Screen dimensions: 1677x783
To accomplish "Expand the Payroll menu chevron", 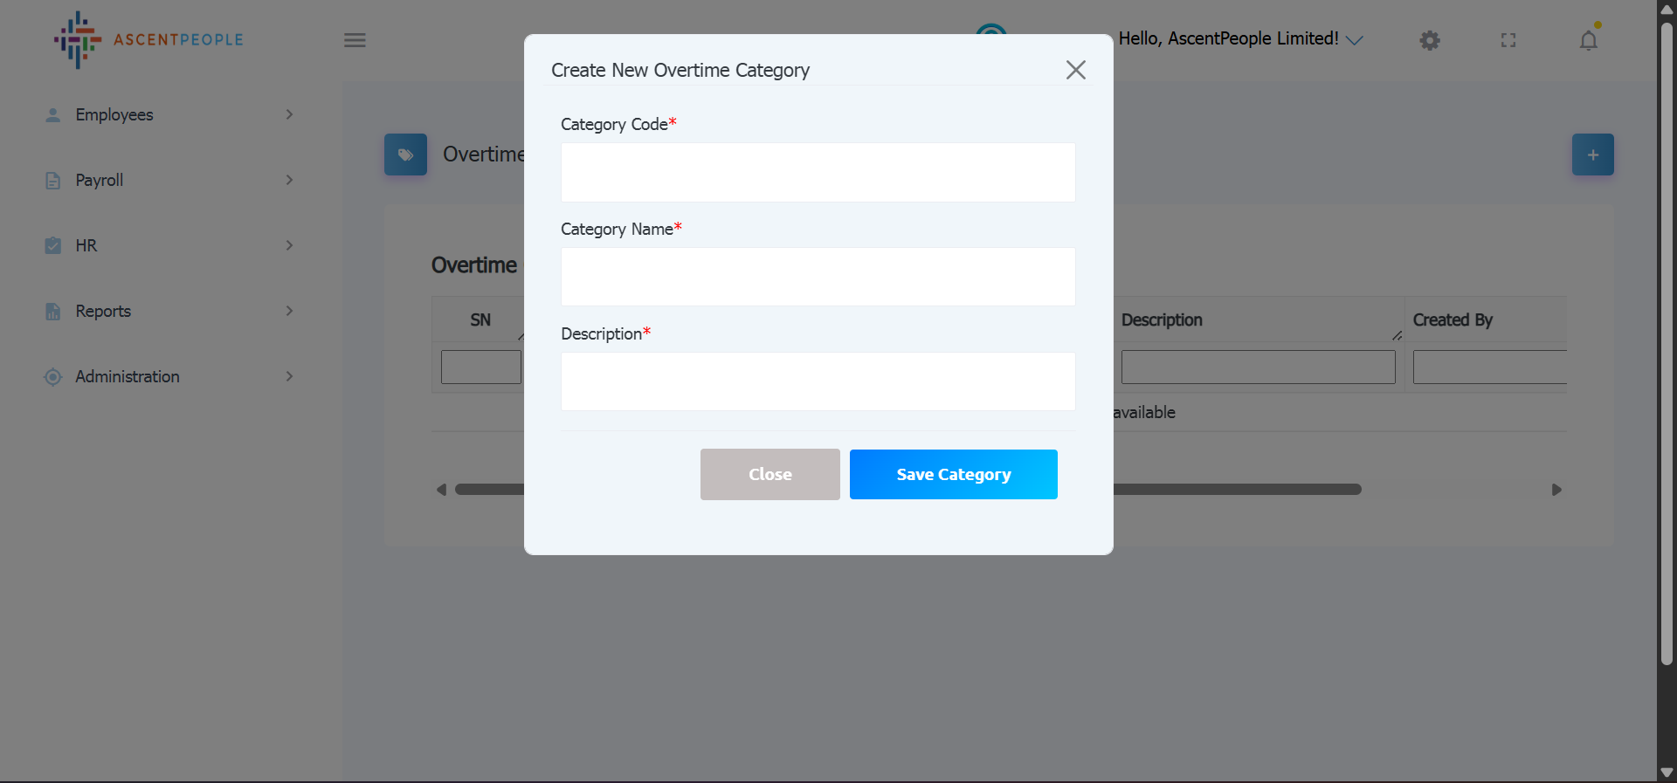I will pyautogui.click(x=289, y=180).
